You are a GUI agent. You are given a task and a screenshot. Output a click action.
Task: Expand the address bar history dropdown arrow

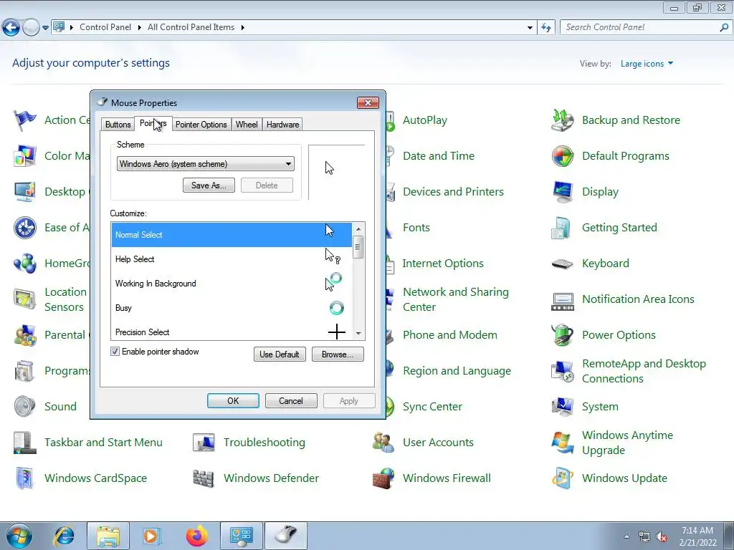tap(530, 28)
